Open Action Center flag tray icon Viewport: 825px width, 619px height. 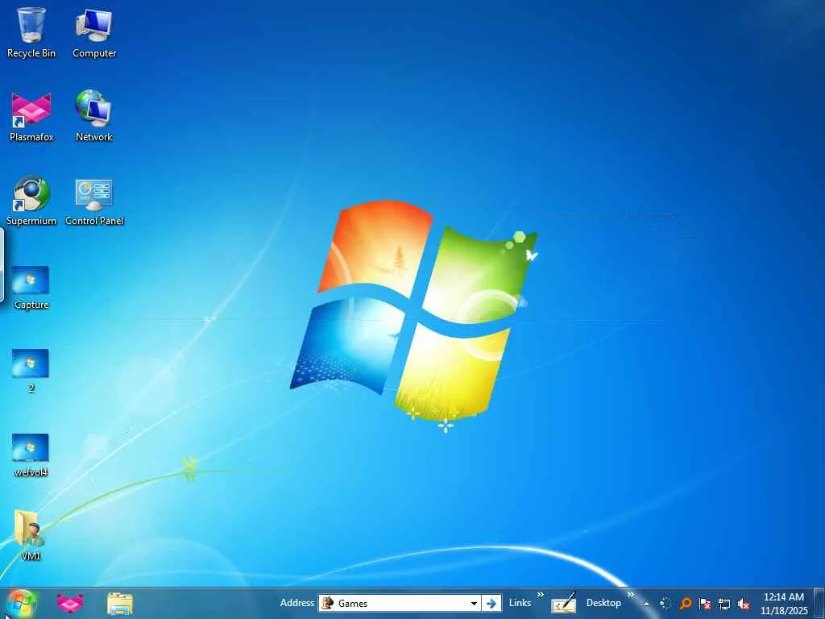point(705,604)
